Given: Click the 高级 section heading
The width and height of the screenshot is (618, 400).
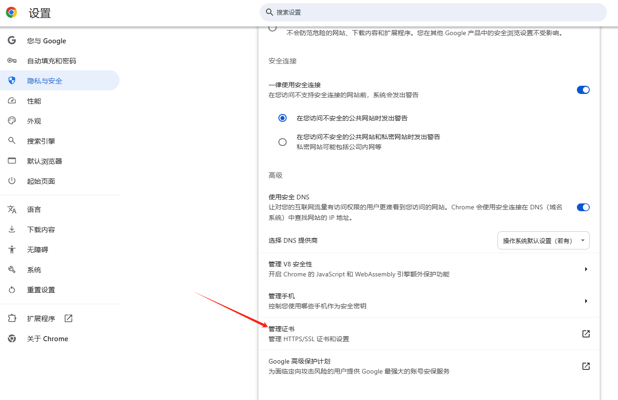Looking at the screenshot, I should coord(276,175).
